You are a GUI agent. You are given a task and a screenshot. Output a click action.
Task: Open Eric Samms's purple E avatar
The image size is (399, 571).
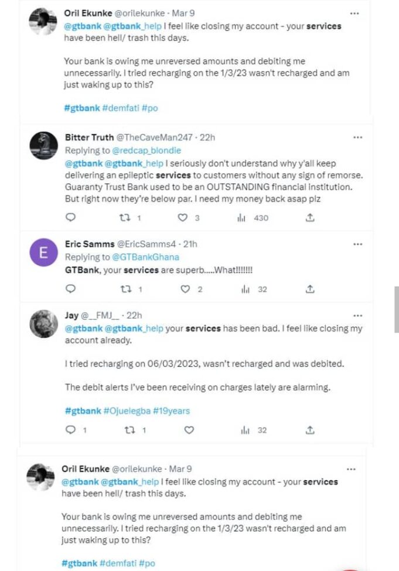point(43,253)
